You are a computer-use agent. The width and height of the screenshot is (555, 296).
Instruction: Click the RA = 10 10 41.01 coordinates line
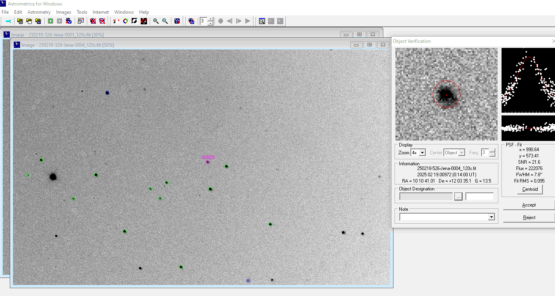[x=446, y=181]
